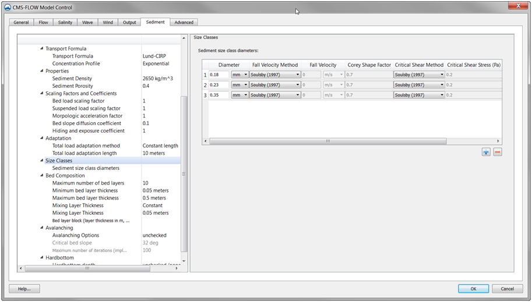532x302 pixels.
Task: Click right arrow of size class table scrollbar
Action: (x=498, y=141)
